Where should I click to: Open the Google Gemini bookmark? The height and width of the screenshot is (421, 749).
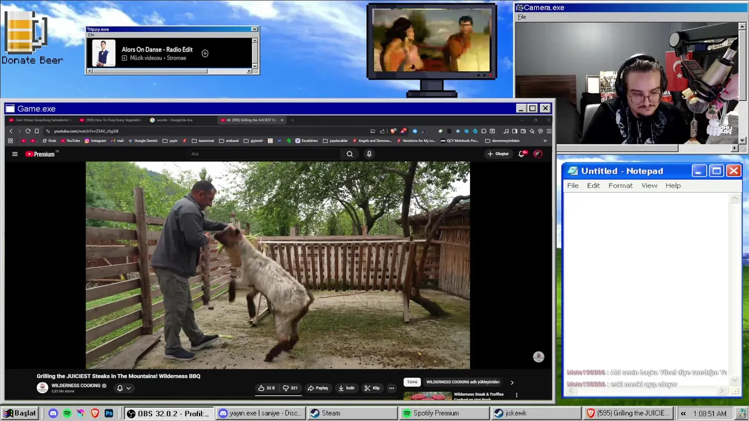[x=142, y=141]
